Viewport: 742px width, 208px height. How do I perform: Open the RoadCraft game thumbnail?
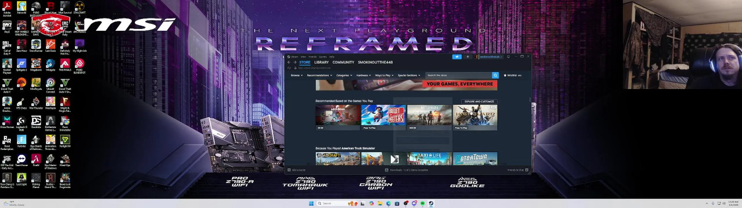pos(338,159)
